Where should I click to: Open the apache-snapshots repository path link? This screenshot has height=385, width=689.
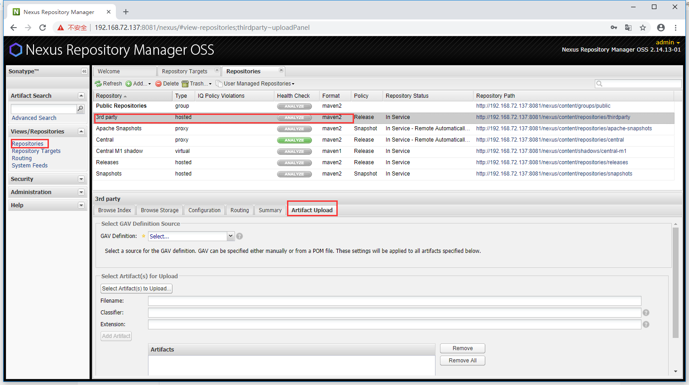coord(564,128)
